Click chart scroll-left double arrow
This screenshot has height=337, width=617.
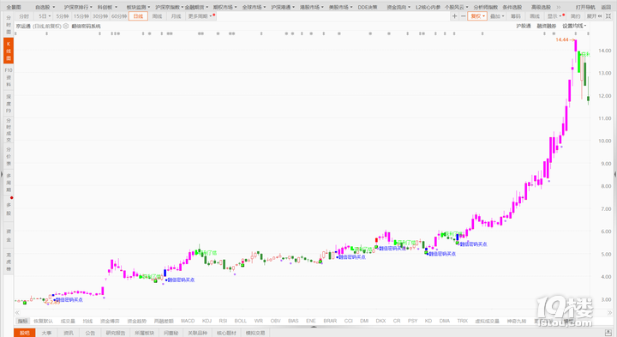click(17, 313)
